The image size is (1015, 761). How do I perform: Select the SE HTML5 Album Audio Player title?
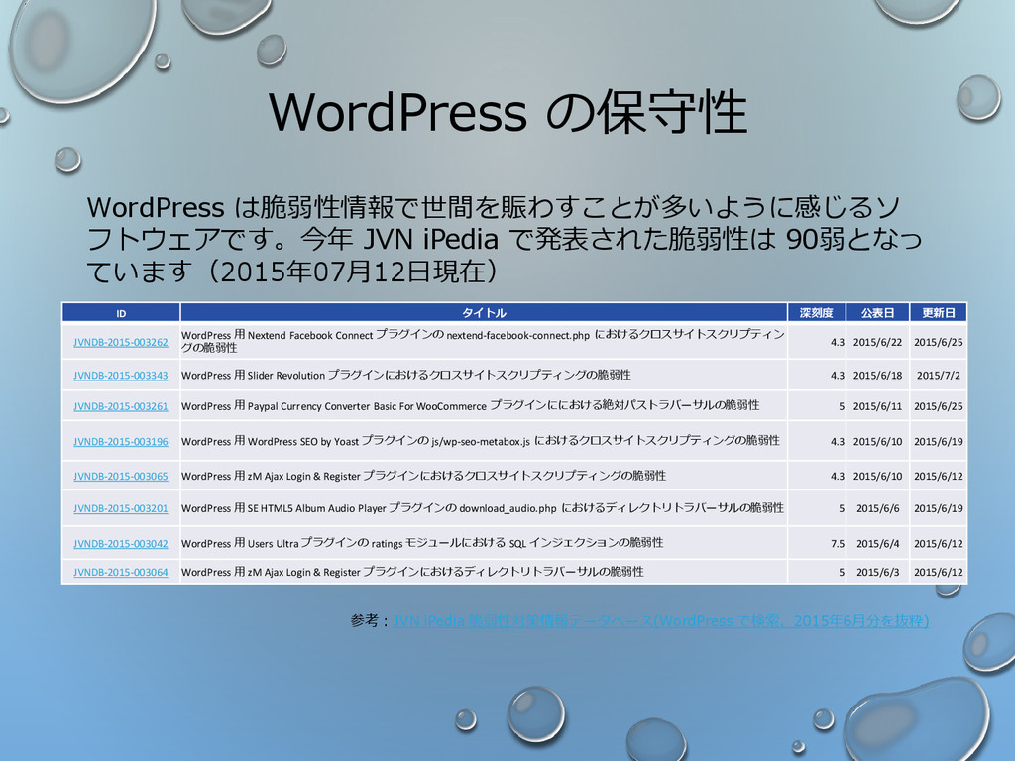click(x=483, y=508)
